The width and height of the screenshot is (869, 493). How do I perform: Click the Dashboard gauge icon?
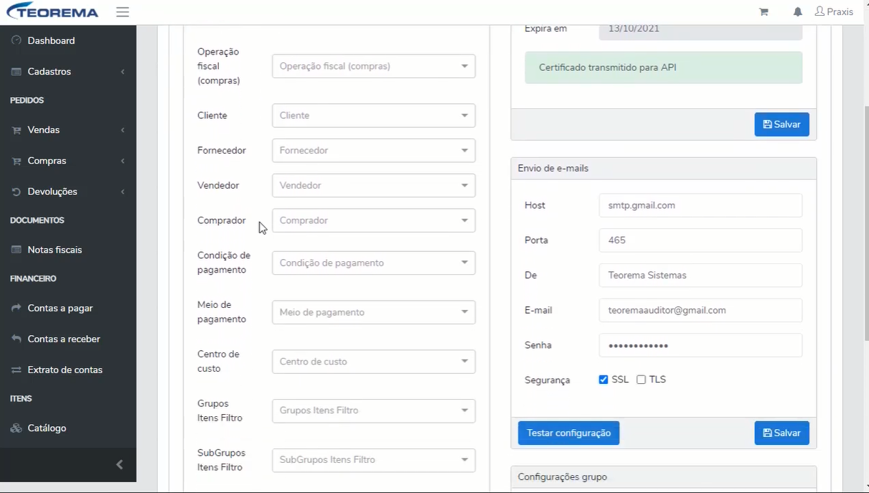(x=17, y=41)
